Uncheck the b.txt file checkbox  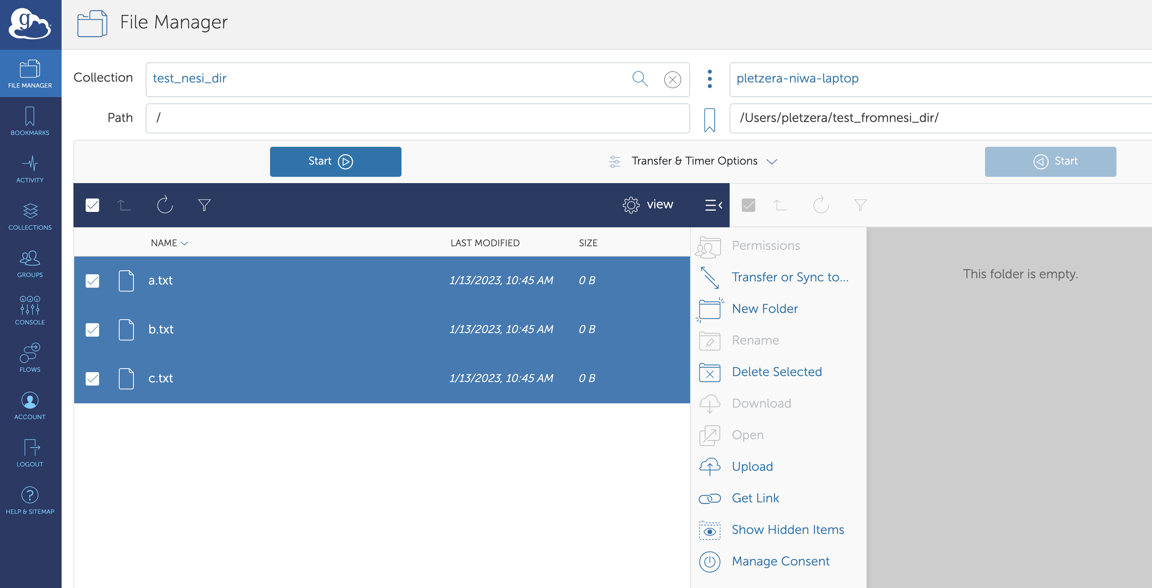coord(92,330)
